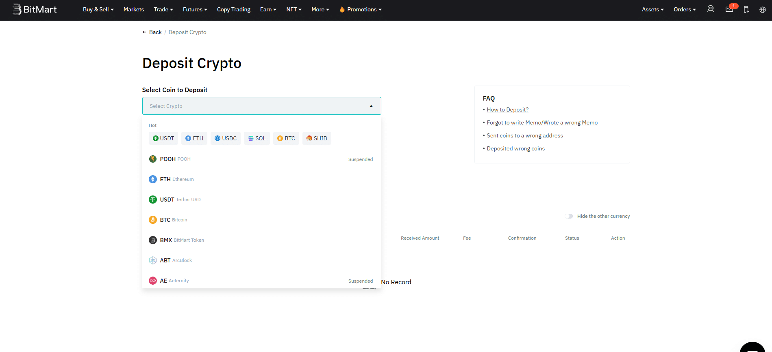Choose ETH Ethereum row in coin list
The height and width of the screenshot is (352, 772).
pos(262,179)
